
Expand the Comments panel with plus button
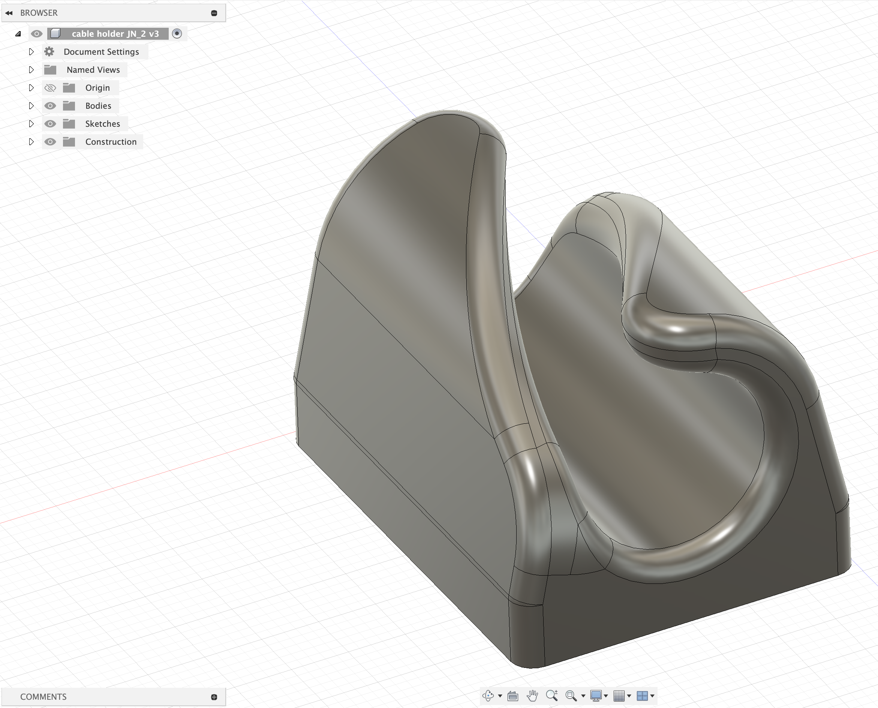click(x=214, y=697)
